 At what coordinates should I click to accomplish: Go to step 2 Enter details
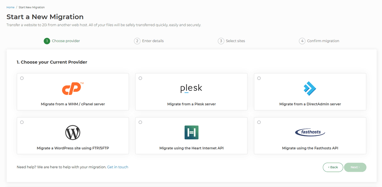pyautogui.click(x=149, y=41)
